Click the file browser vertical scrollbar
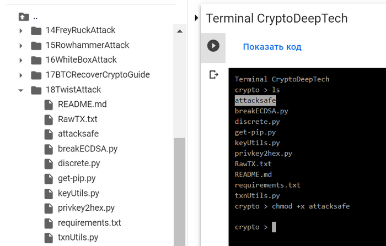Viewport: 386px width, 246px height. 180,187
